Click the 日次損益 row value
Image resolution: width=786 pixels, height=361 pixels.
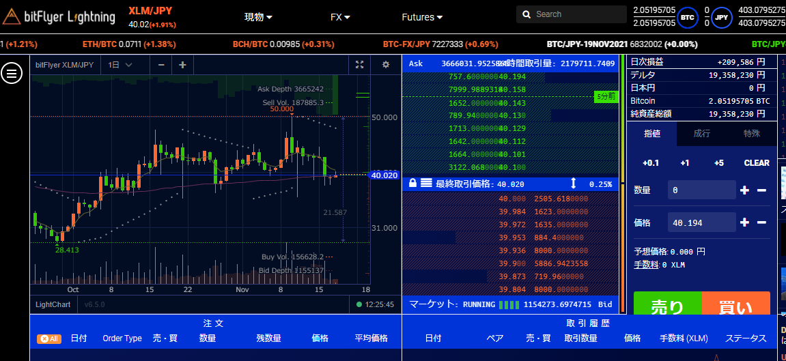[x=741, y=62]
